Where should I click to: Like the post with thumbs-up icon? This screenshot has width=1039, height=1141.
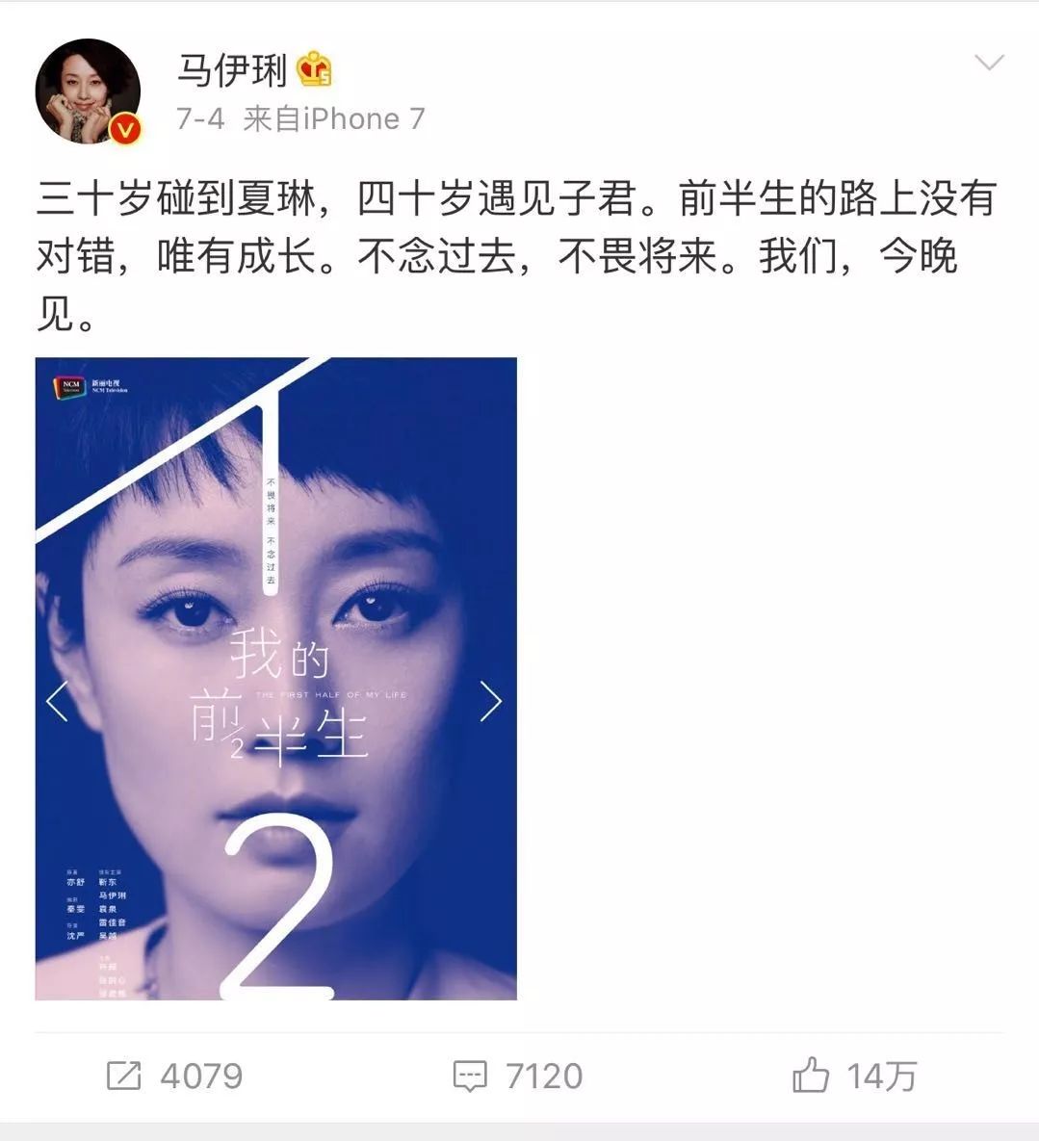(x=811, y=1075)
